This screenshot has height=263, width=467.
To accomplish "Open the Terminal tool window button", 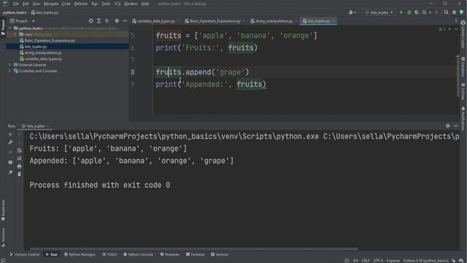I will pyautogui.click(x=195, y=254).
